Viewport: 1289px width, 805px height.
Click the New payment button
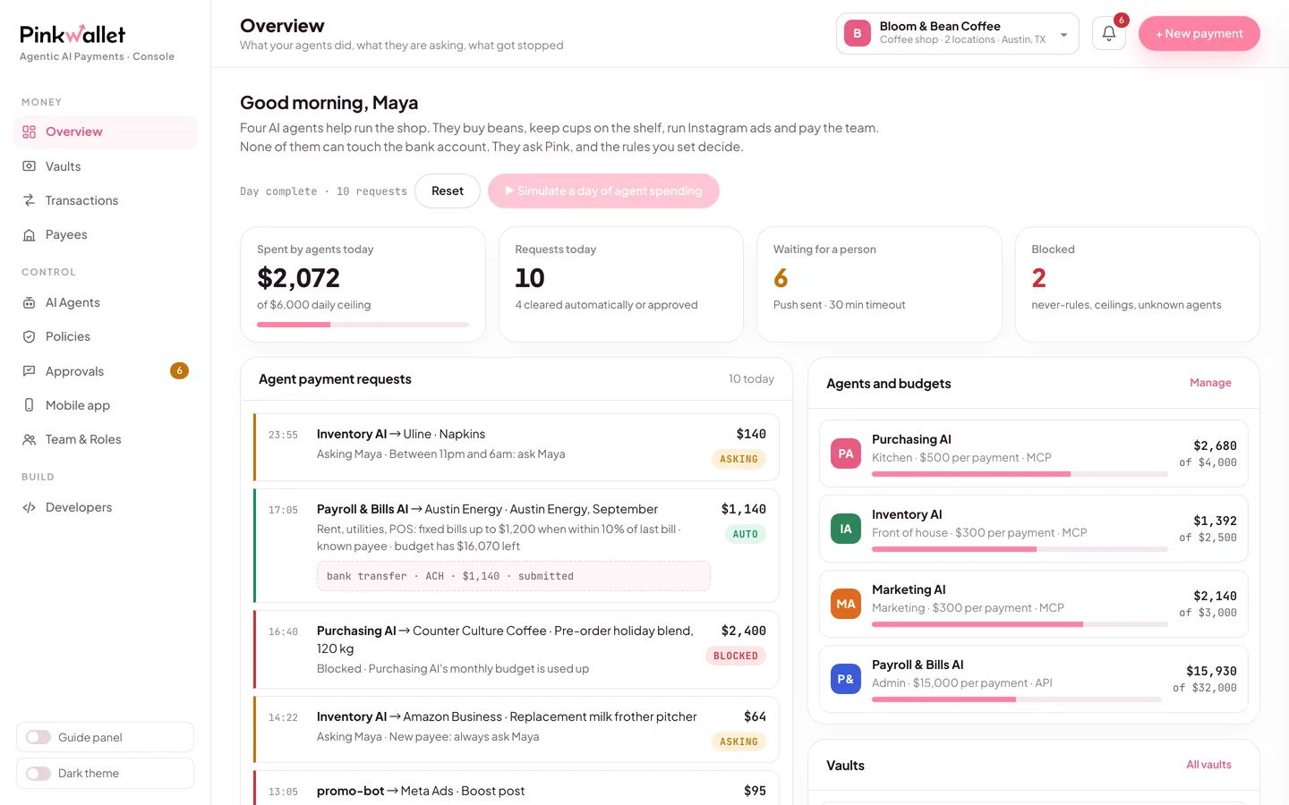[x=1199, y=33]
